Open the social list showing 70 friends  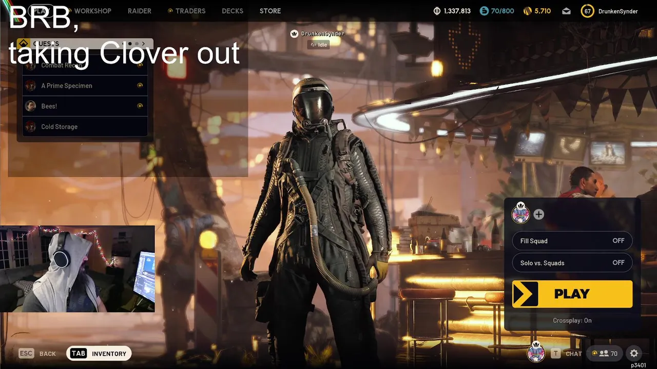(605, 353)
